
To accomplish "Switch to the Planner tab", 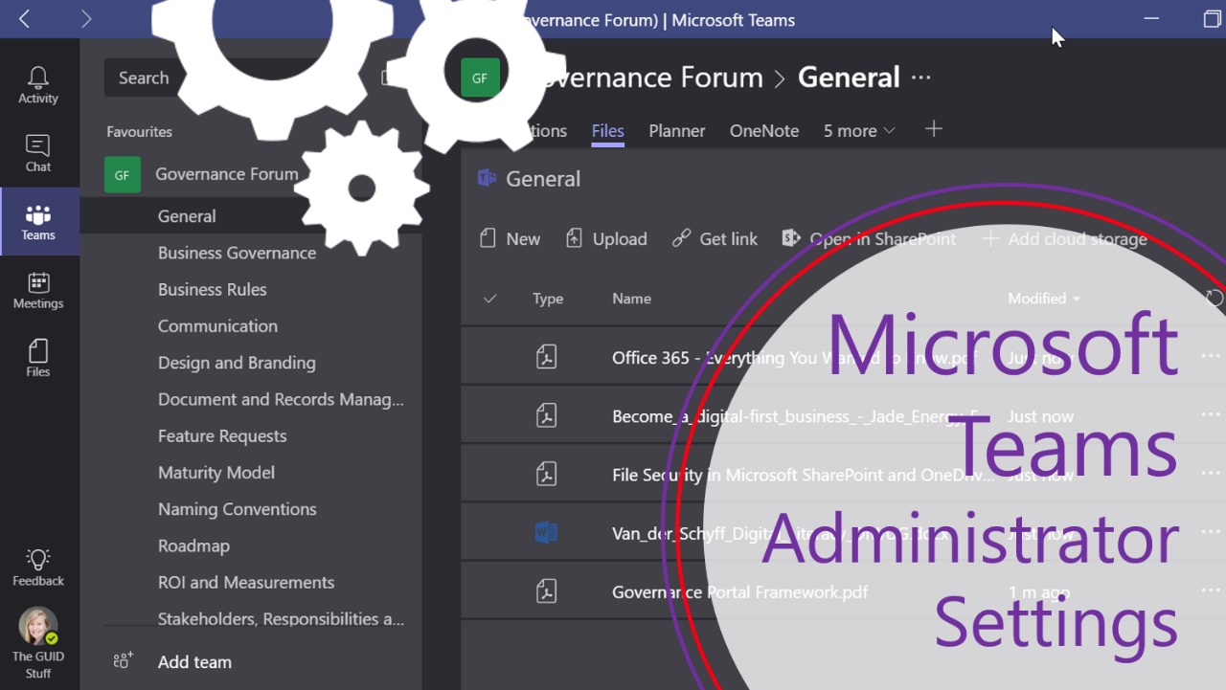I will 676,131.
